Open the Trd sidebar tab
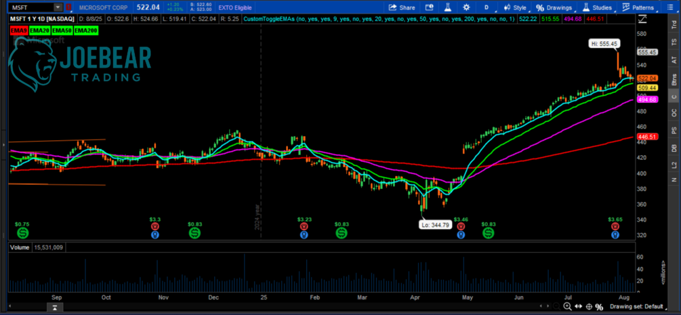 coord(674,25)
